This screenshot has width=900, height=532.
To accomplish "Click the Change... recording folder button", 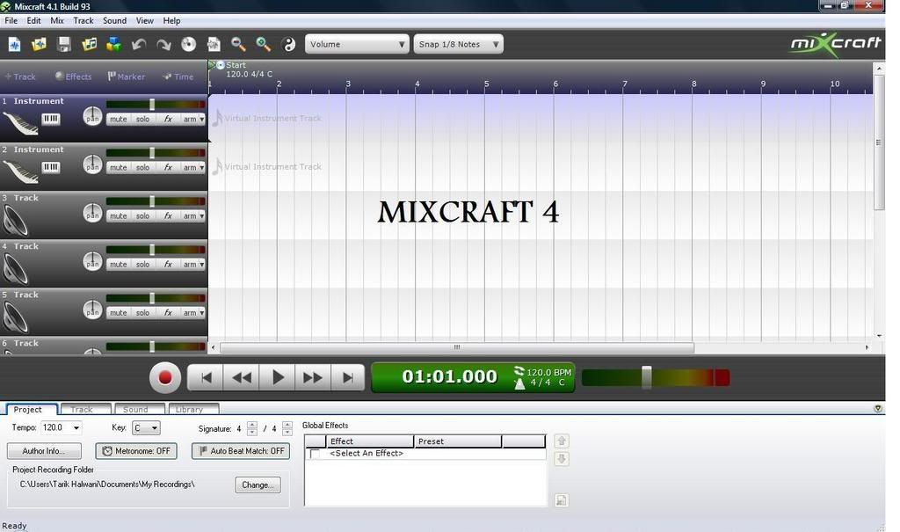I will coord(258,485).
